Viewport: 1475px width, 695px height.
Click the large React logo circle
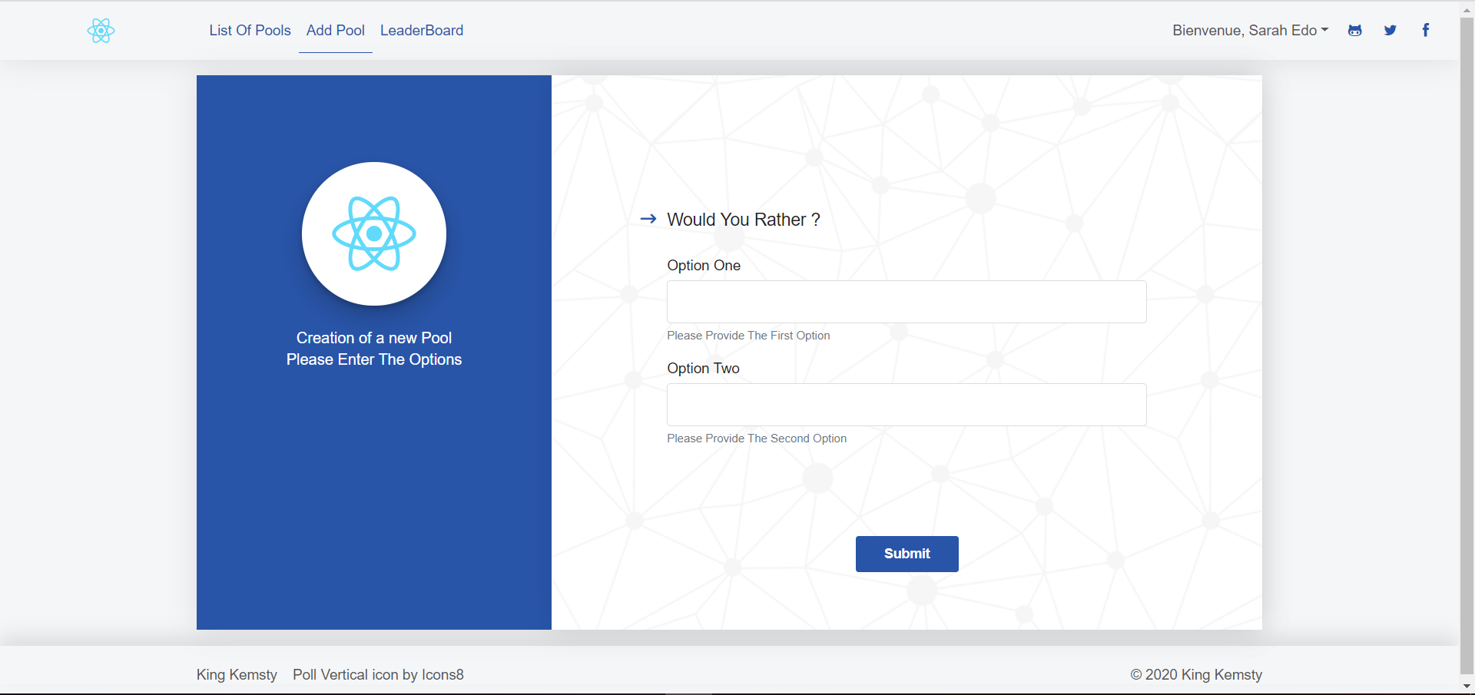click(x=374, y=233)
